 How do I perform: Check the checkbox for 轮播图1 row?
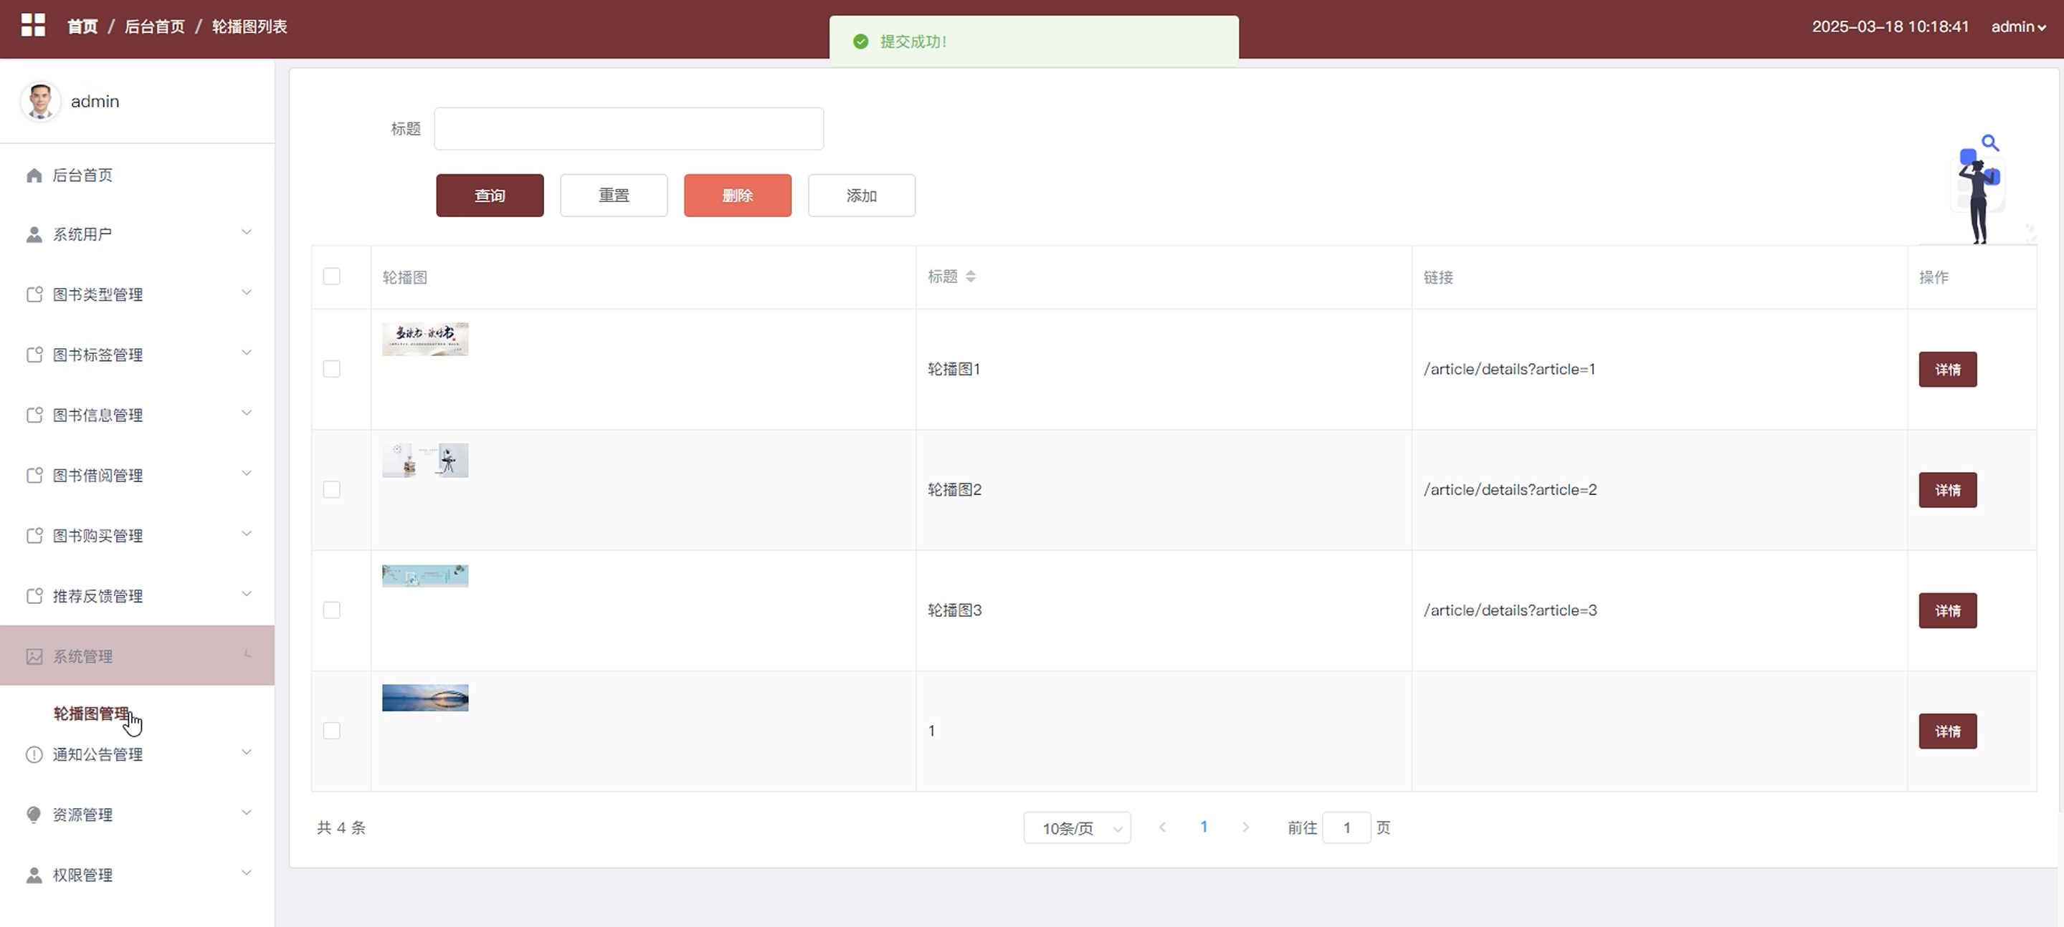pyautogui.click(x=332, y=369)
